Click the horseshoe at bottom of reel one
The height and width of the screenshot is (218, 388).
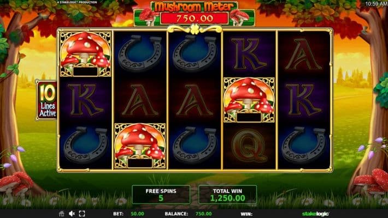[x=86, y=145]
